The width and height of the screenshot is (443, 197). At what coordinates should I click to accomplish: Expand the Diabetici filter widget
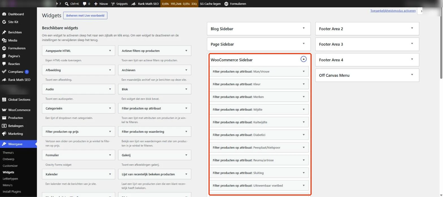(x=304, y=135)
